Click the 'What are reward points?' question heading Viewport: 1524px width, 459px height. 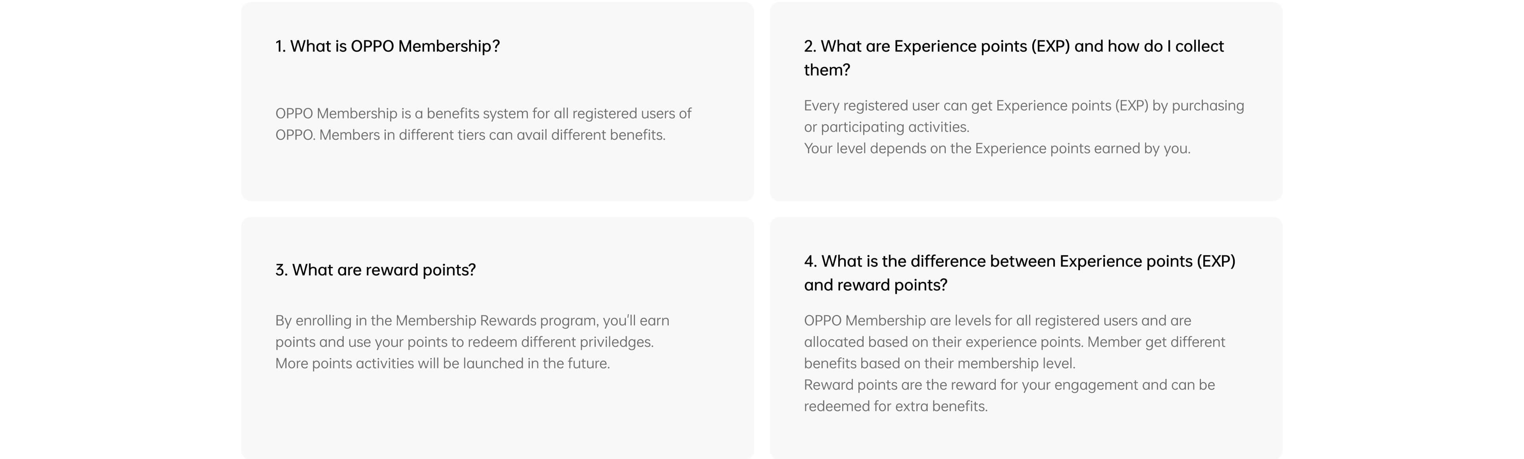point(375,270)
